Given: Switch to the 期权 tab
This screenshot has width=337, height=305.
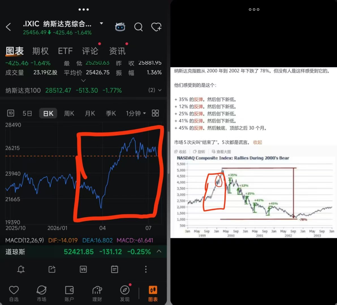Looking at the screenshot, I should click(x=40, y=51).
